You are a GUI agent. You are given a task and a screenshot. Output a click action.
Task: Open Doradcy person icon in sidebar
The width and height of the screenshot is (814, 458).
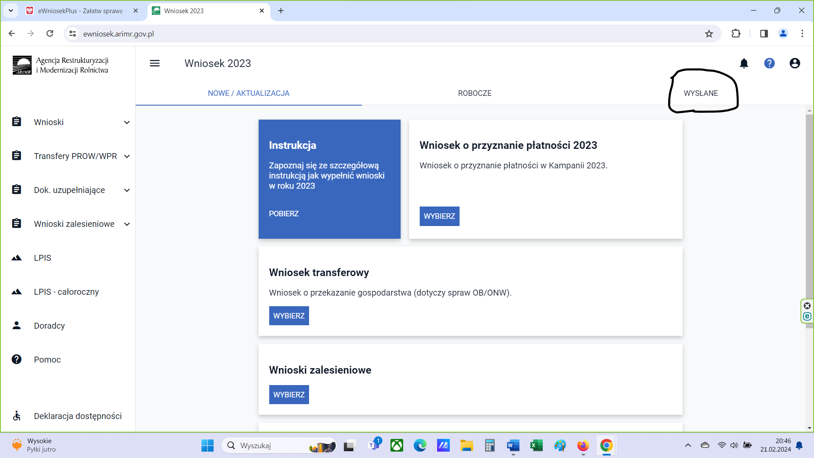tap(17, 326)
